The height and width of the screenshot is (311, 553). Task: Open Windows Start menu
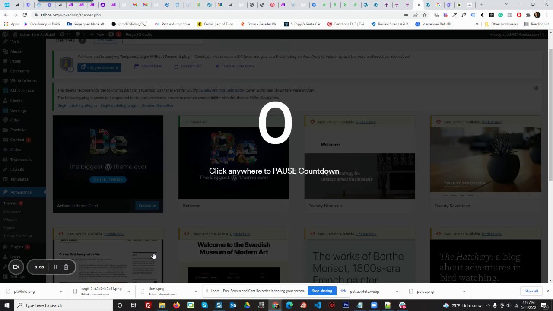(7, 305)
